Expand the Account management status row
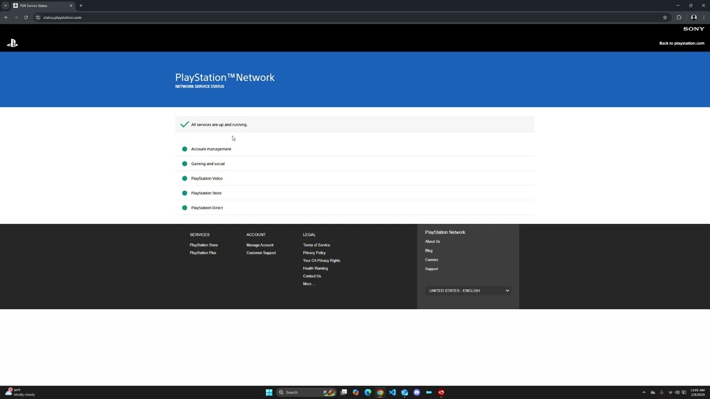The width and height of the screenshot is (710, 399). [x=355, y=149]
